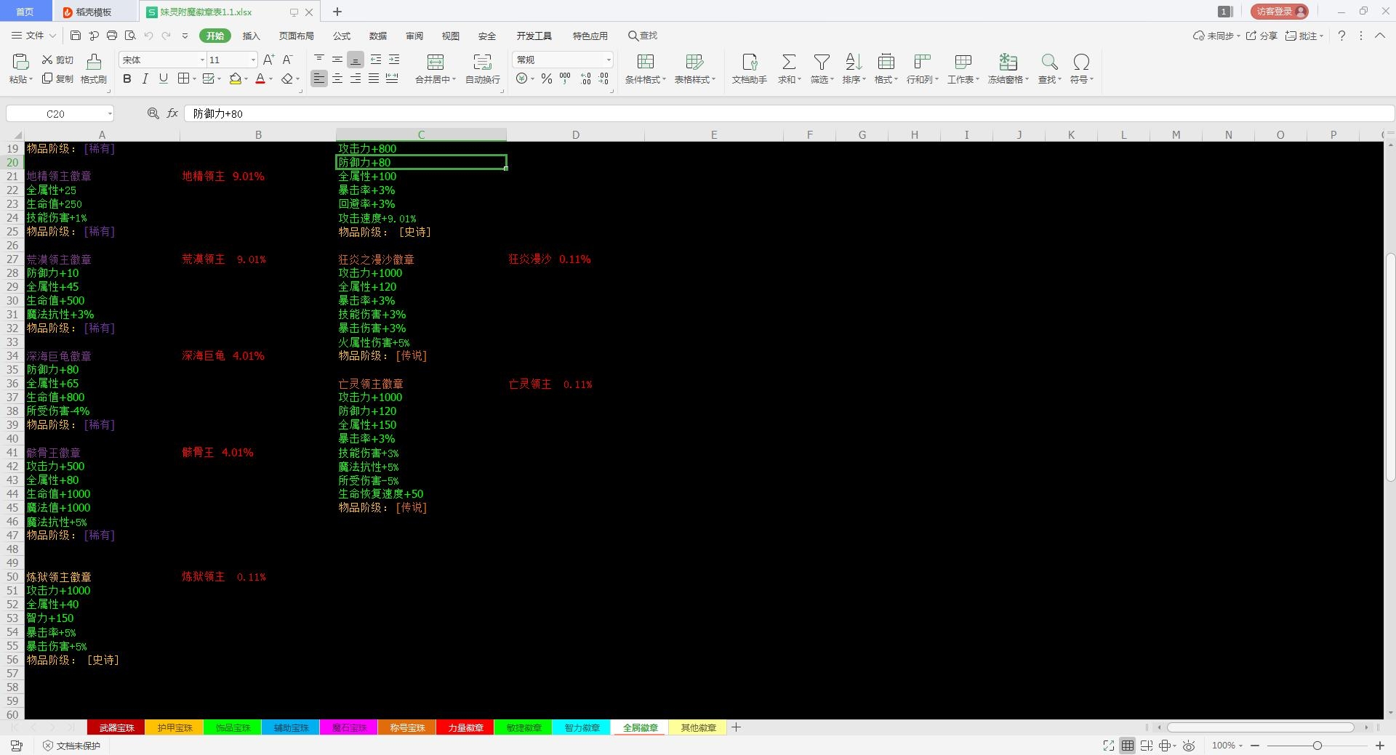Image resolution: width=1396 pixels, height=755 pixels.
Task: Click the Print icon in quick access toolbar
Action: coord(112,36)
